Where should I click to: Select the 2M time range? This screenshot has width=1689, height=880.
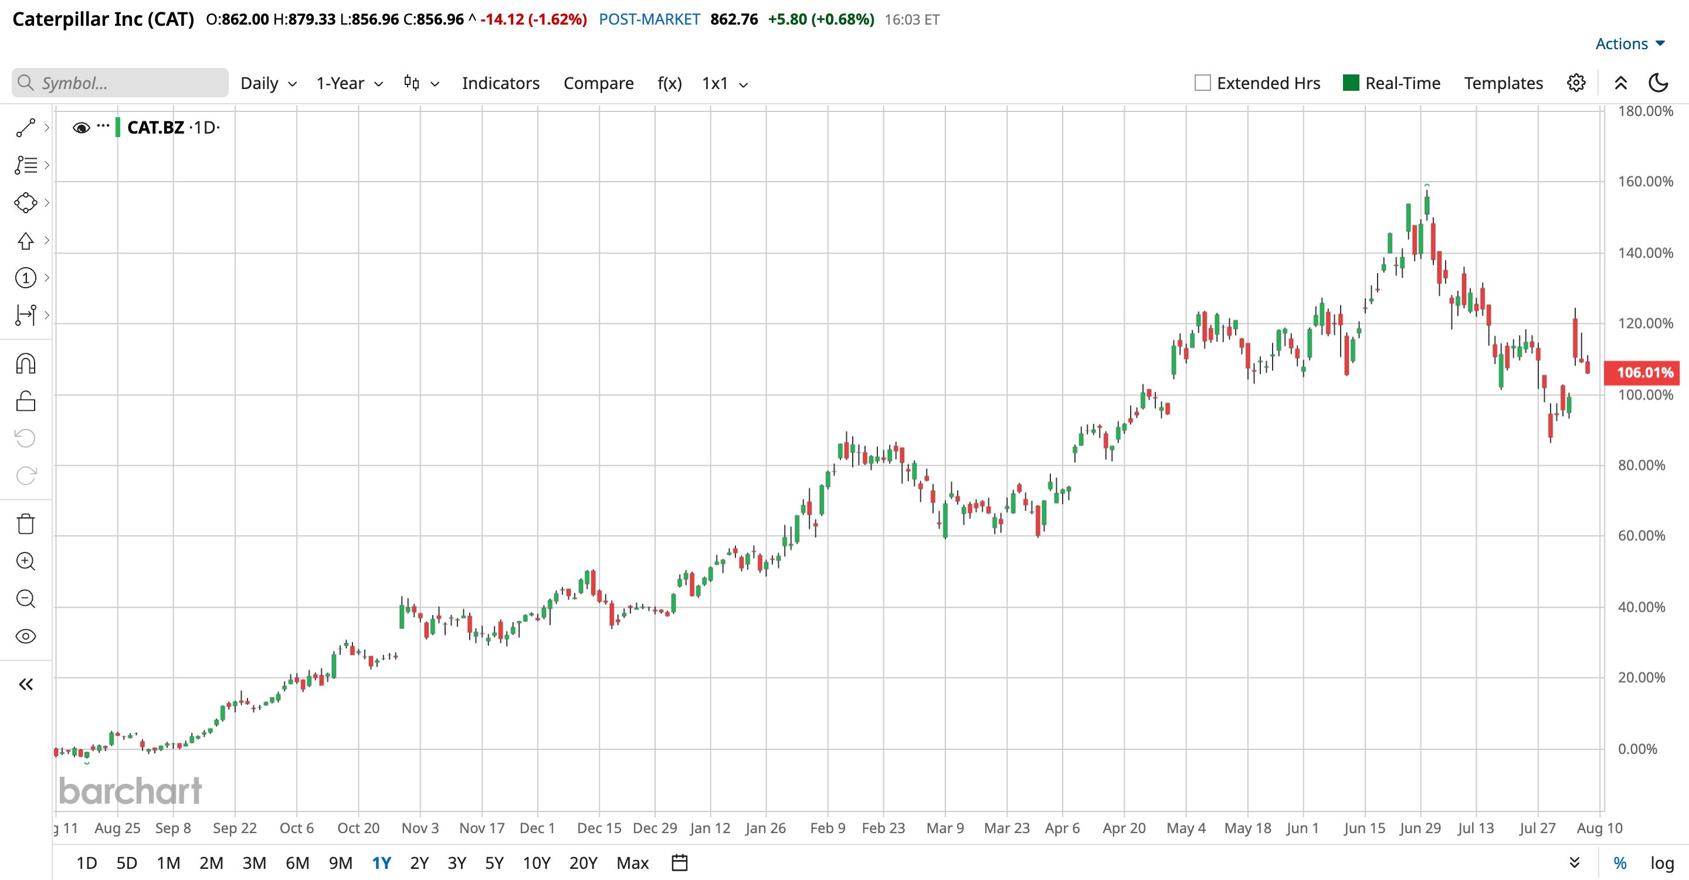pyautogui.click(x=211, y=863)
